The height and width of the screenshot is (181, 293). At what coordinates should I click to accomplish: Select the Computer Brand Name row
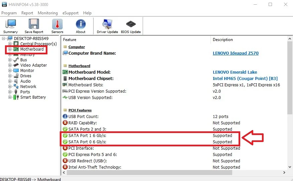click(x=175, y=53)
